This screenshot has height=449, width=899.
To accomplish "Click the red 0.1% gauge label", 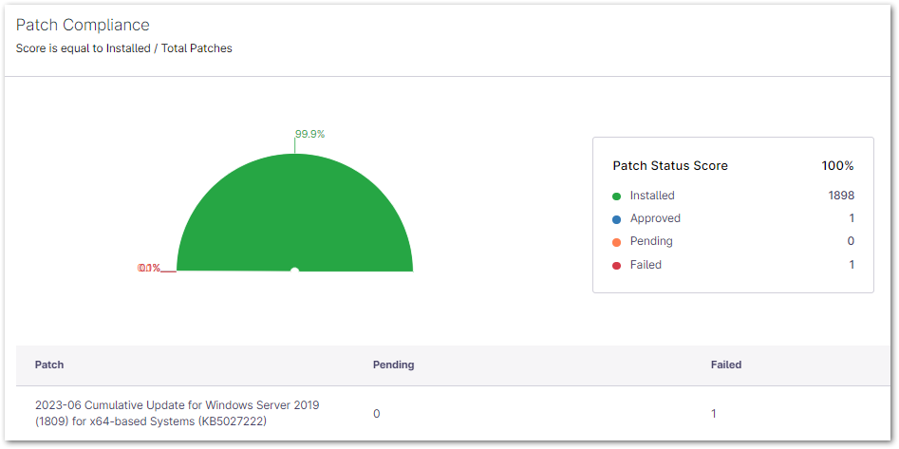I will click(x=149, y=269).
